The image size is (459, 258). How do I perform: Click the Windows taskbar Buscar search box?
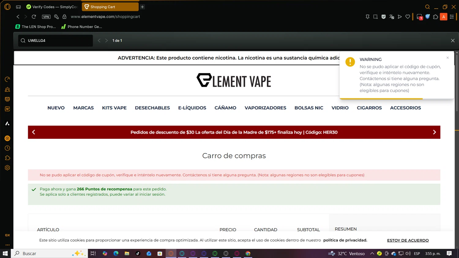pos(50,253)
